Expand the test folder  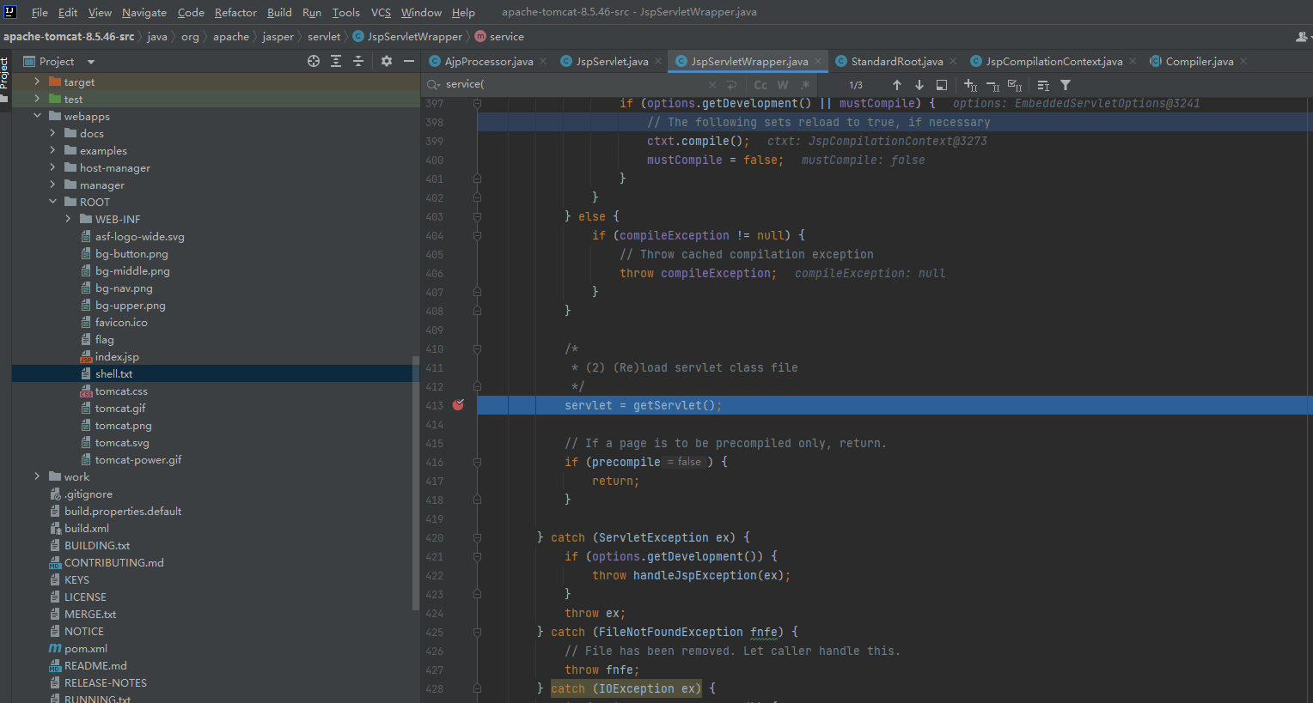pos(37,99)
